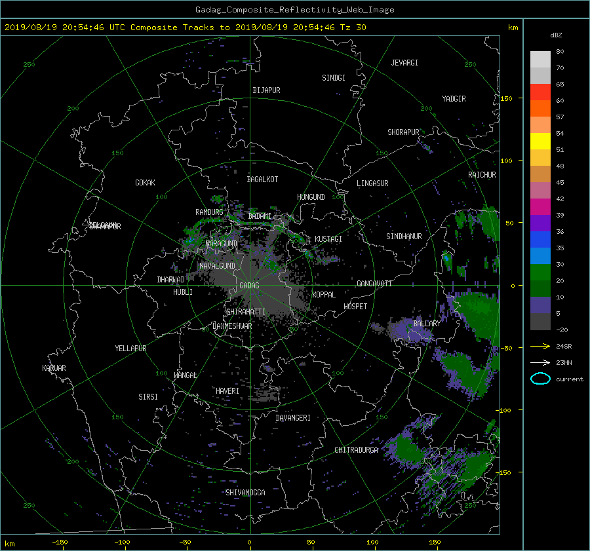Select the RAICHUR city label
590x551 pixels.
[x=482, y=175]
